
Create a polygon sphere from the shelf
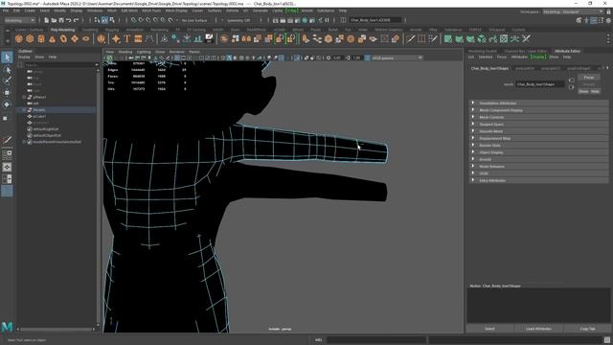19,38
